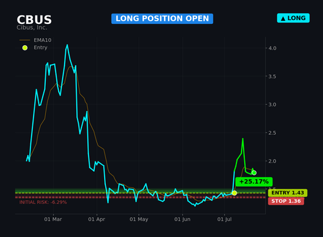Click the STOP 1.36 price tag
The image size is (323, 237).
pos(286,201)
